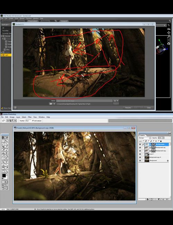
Task: Hide the Layer 1 layer visibility eye
Action: coord(140,154)
